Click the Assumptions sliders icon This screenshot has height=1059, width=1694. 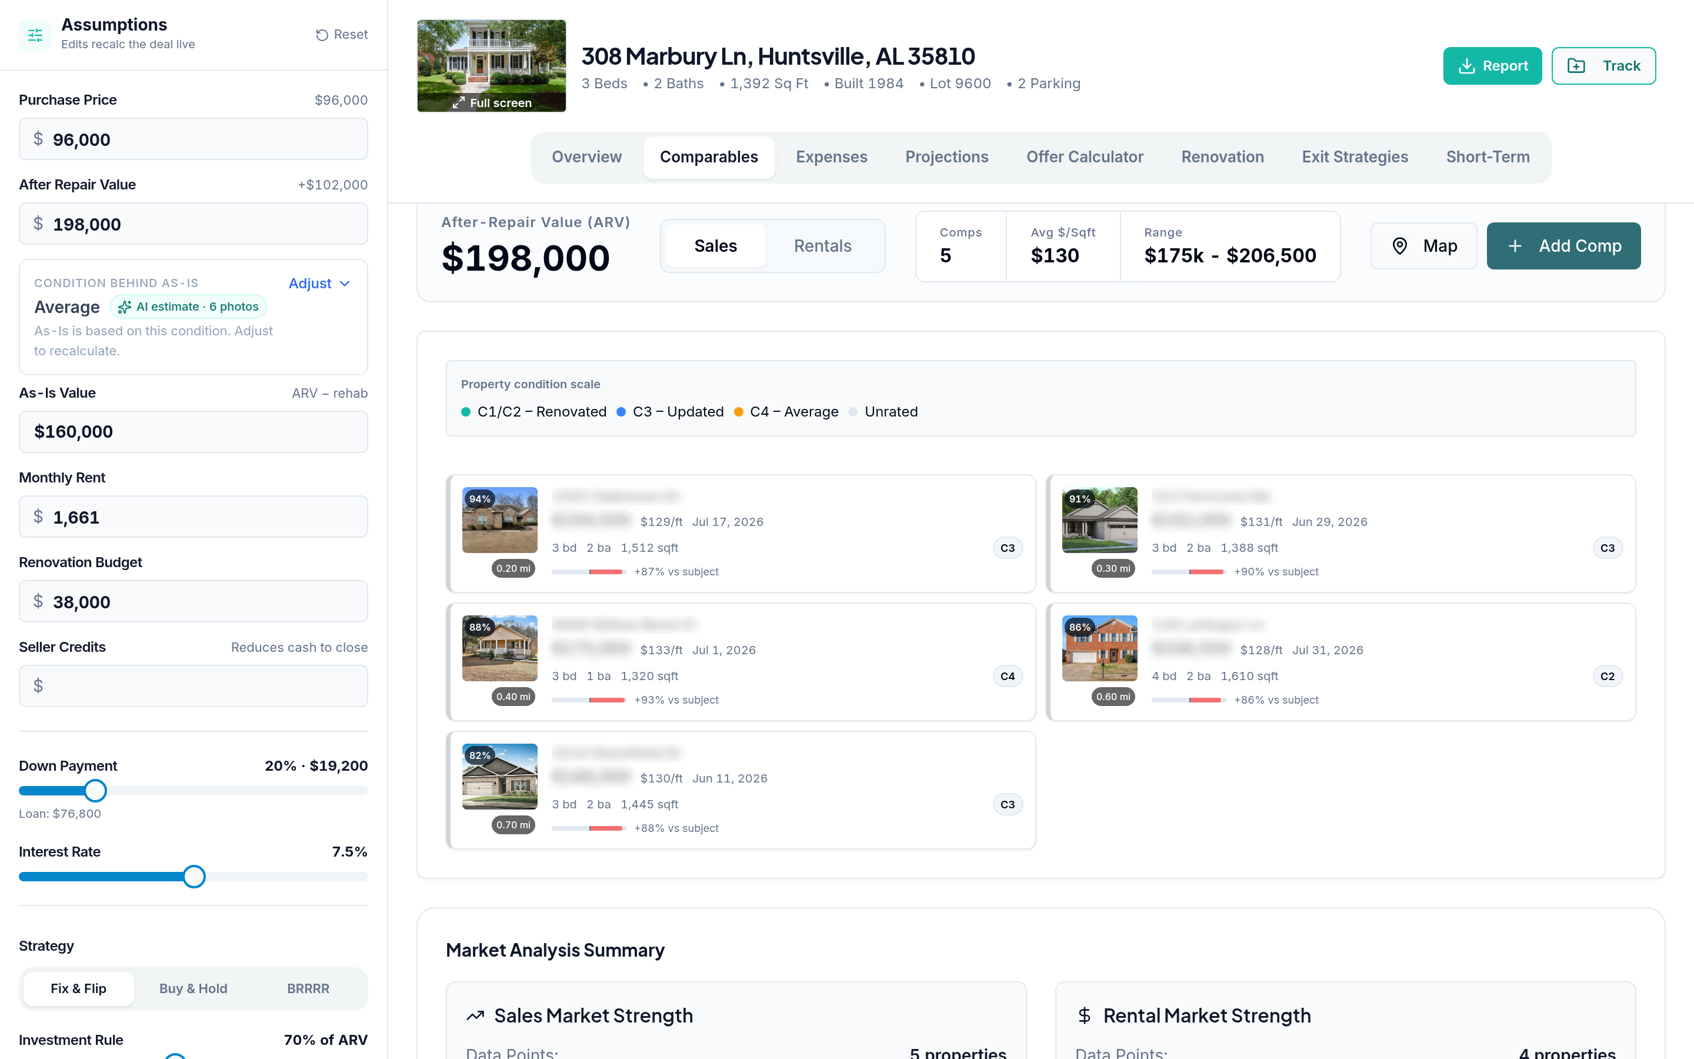point(35,34)
